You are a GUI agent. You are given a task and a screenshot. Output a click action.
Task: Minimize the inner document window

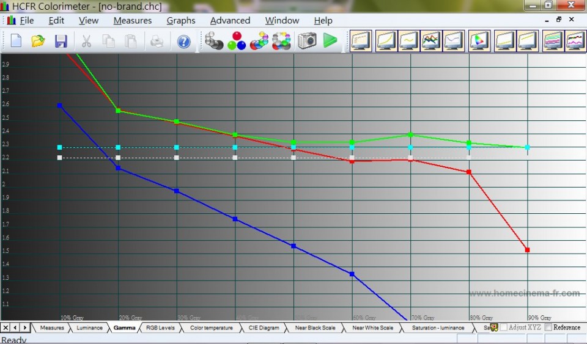point(547,20)
